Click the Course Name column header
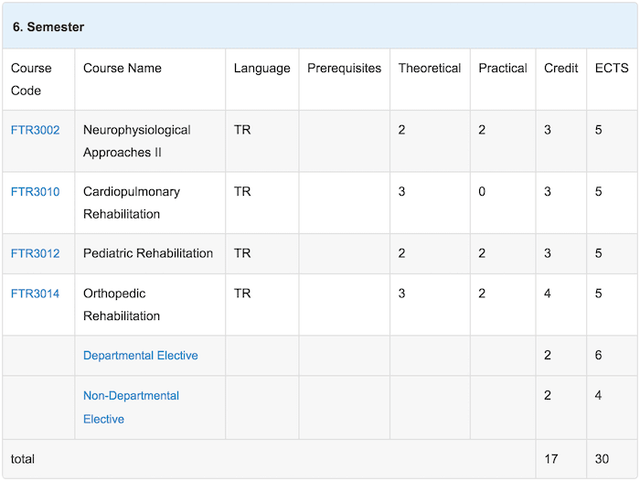640x481 pixels. (x=123, y=68)
